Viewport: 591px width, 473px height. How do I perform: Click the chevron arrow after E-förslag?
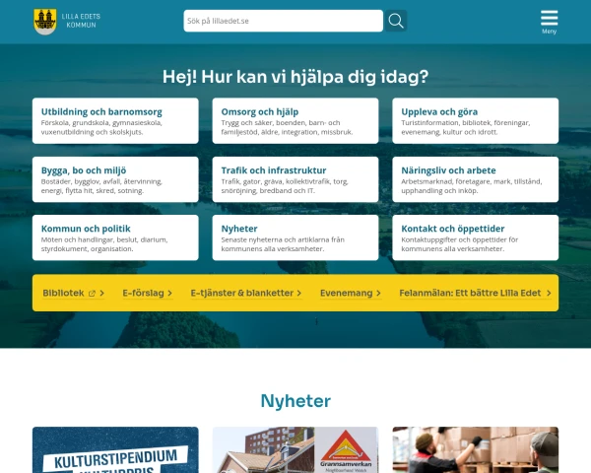[170, 293]
